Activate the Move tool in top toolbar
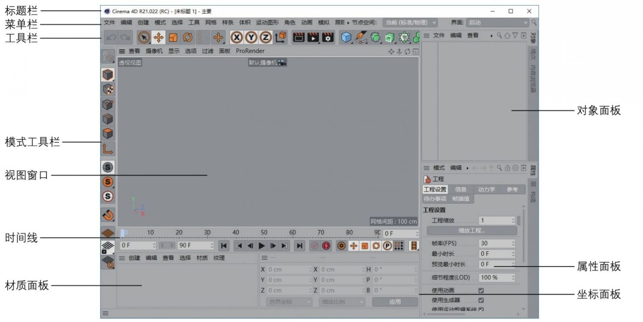643x322 pixels. click(159, 38)
